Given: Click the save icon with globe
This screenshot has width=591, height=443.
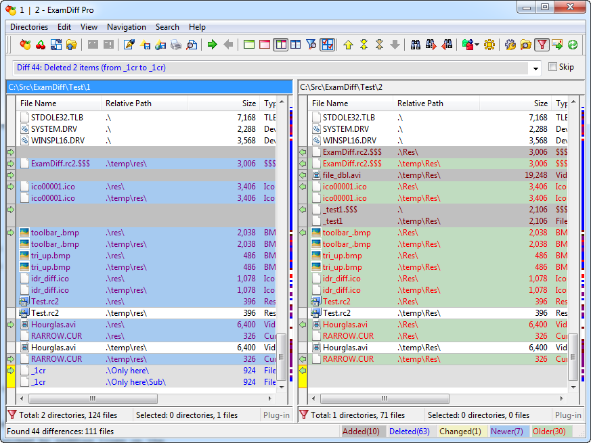Looking at the screenshot, I should tap(160, 45).
